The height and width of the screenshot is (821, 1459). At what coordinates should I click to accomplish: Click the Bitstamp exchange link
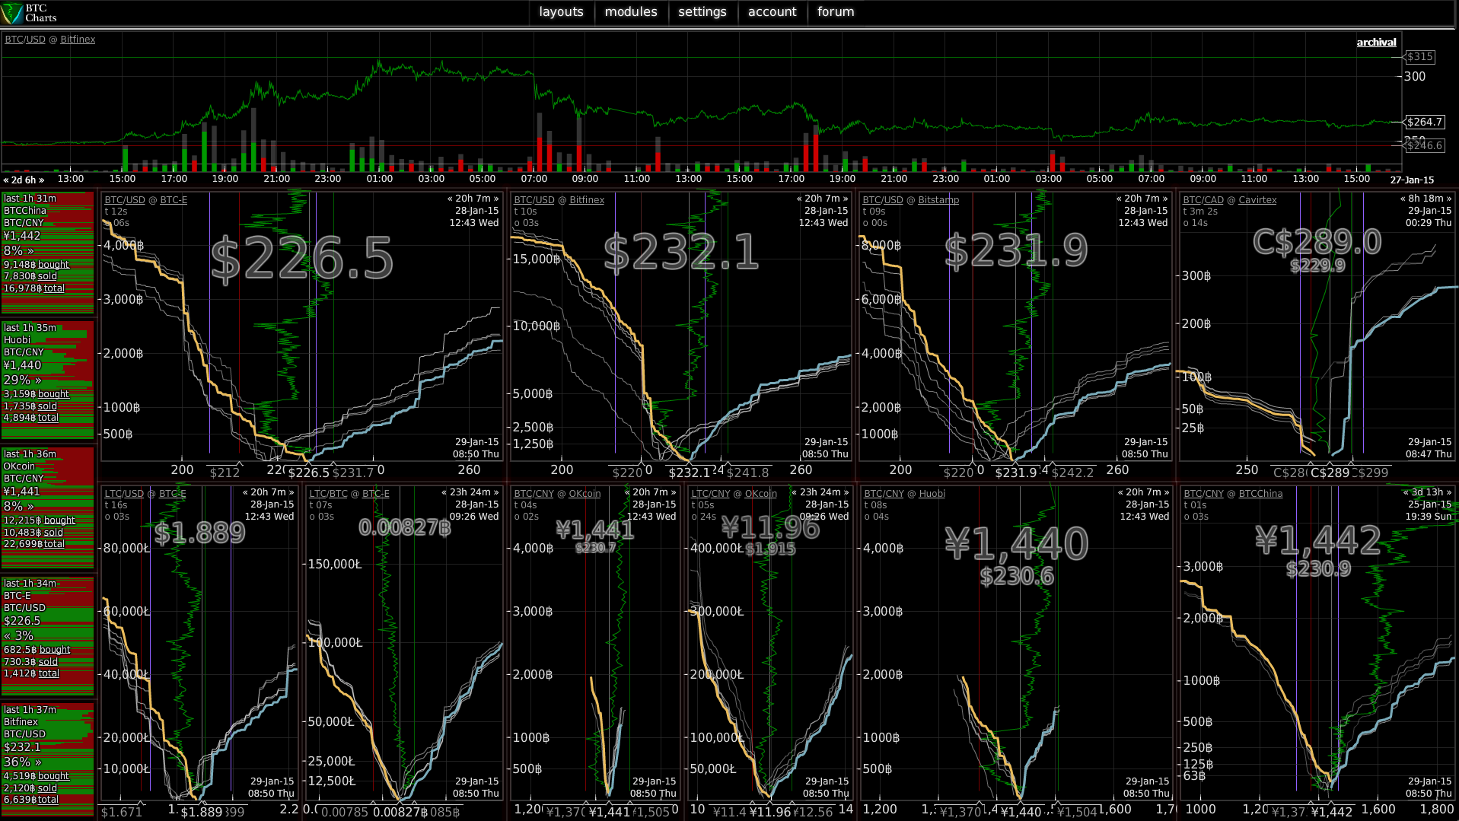tap(938, 200)
